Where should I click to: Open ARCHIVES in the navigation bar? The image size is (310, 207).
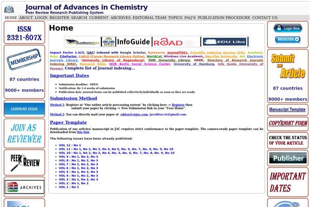tap(120, 18)
